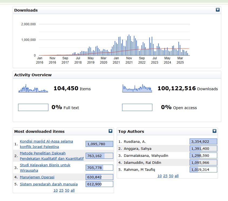Image resolution: width=228 pixels, height=201 pixels.
Task: Click the Full text percentage bar
Action: point(33,108)
